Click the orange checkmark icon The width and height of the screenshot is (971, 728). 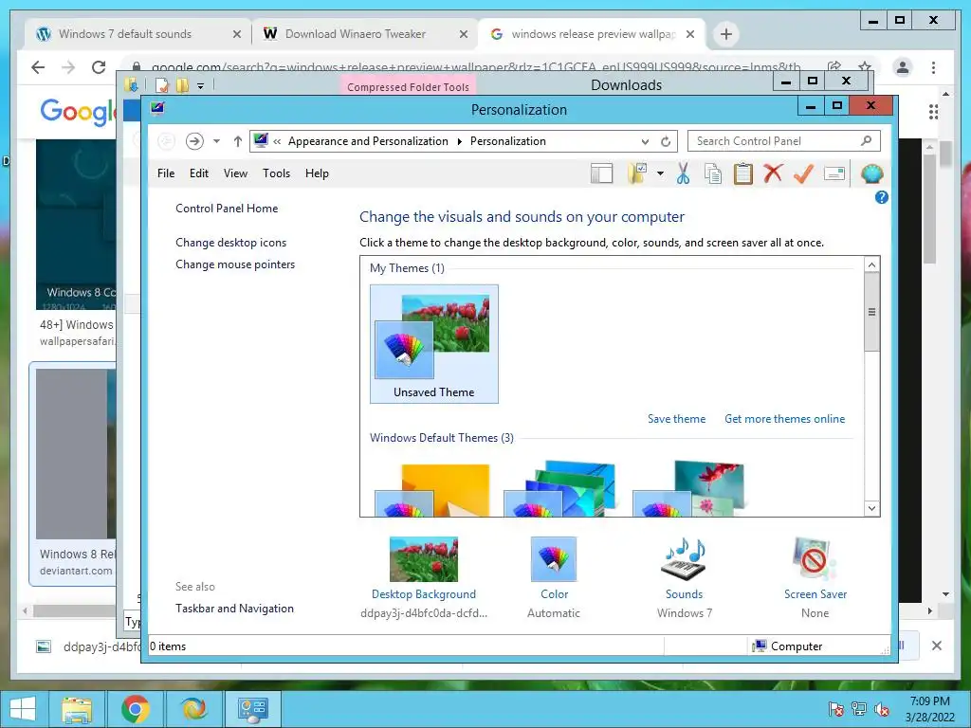[803, 174]
